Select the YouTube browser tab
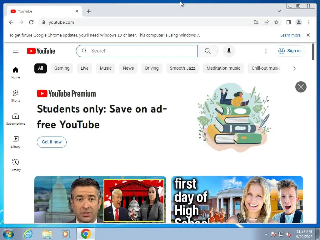This screenshot has height=240, width=320. tap(44, 11)
